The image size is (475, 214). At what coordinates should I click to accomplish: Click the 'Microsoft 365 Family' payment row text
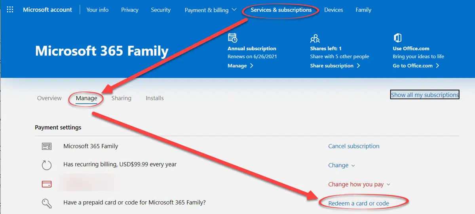click(91, 146)
